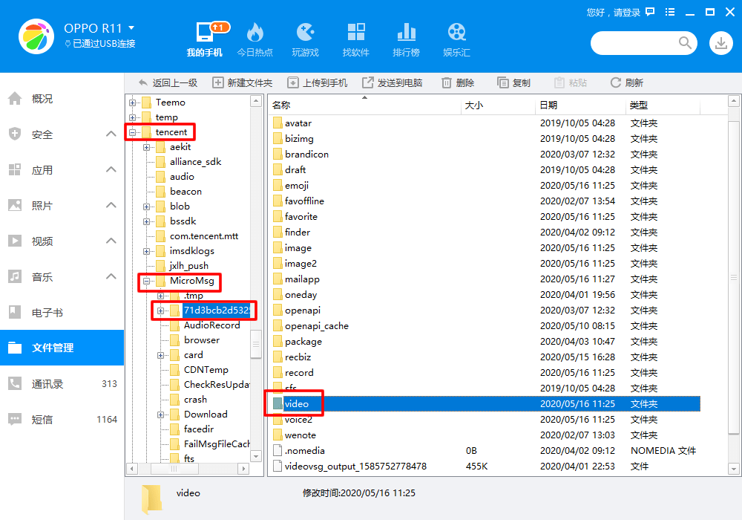Collapse the Music (音乐) section chevron

pos(111,276)
